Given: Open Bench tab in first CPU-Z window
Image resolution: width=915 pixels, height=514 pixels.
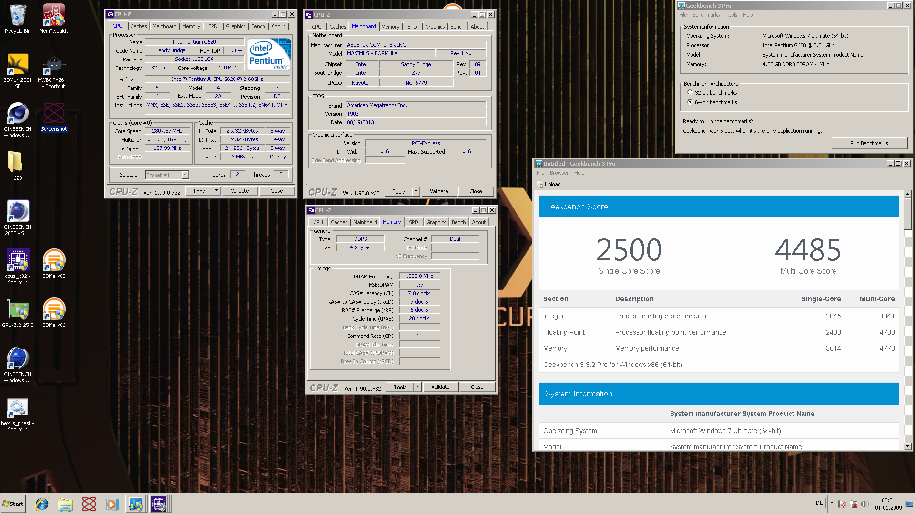Looking at the screenshot, I should 258,27.
